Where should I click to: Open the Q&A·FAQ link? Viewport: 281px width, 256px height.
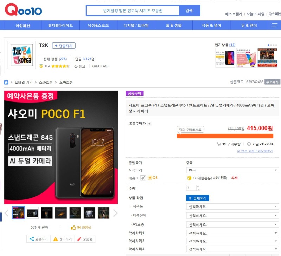(100, 66)
